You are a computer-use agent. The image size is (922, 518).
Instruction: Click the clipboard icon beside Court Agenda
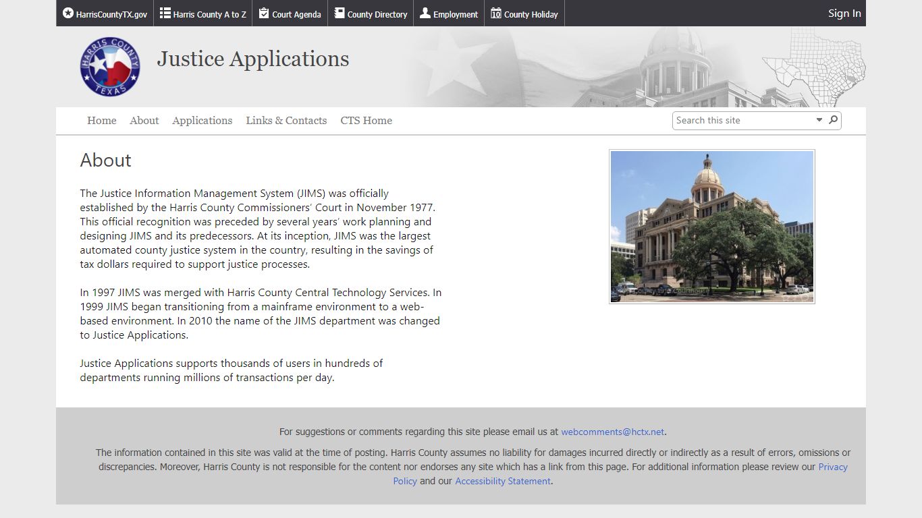click(264, 13)
